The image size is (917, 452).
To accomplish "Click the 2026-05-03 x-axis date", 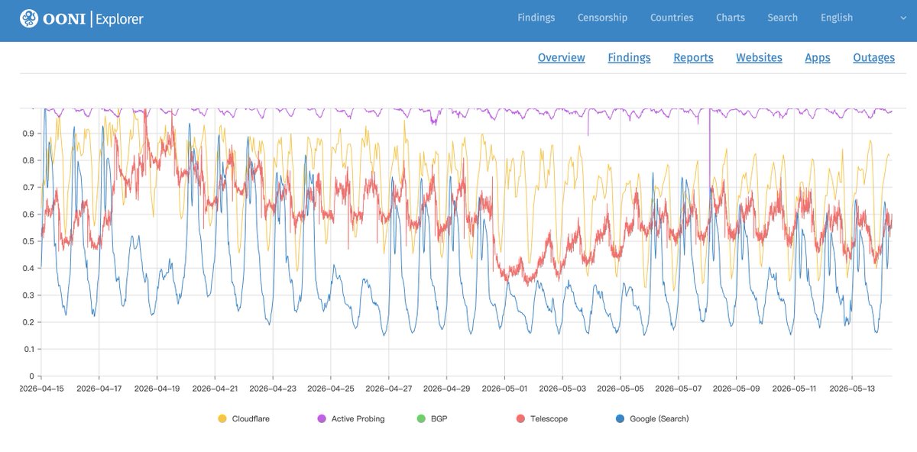I will point(562,388).
